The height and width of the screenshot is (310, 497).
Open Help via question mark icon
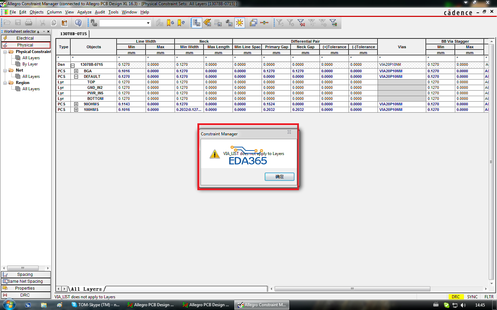tap(78, 23)
